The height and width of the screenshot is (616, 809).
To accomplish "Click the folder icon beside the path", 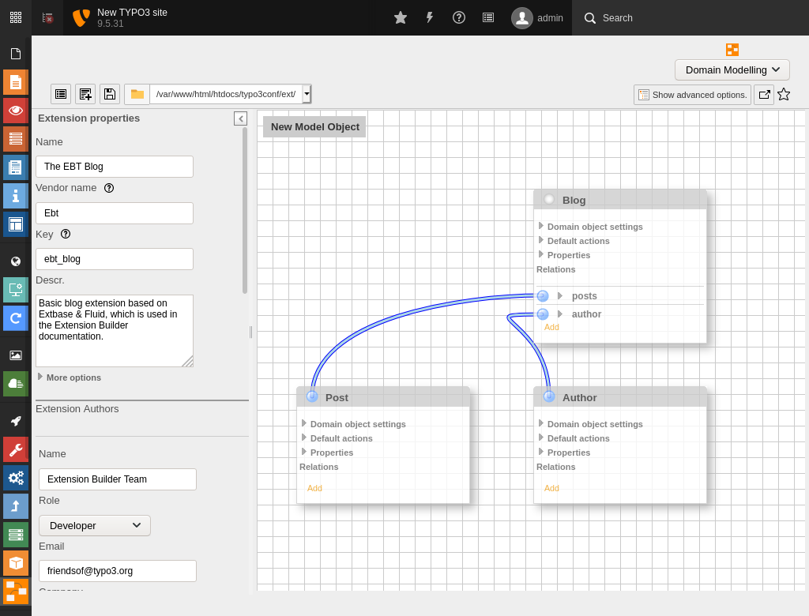I will pos(137,94).
